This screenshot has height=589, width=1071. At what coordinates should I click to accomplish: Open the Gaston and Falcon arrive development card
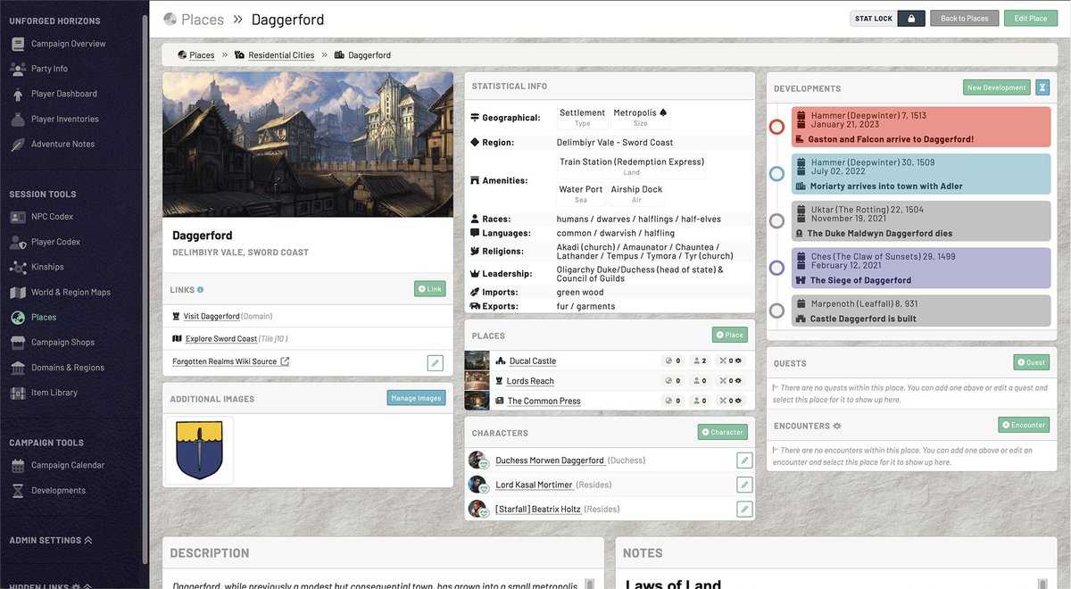click(x=921, y=127)
